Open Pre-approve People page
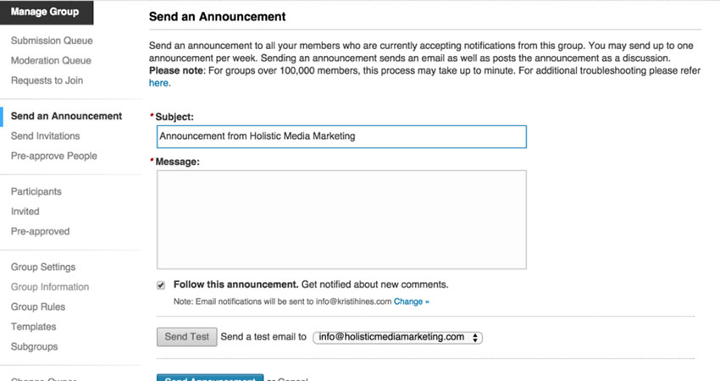720x381 pixels. click(x=54, y=156)
